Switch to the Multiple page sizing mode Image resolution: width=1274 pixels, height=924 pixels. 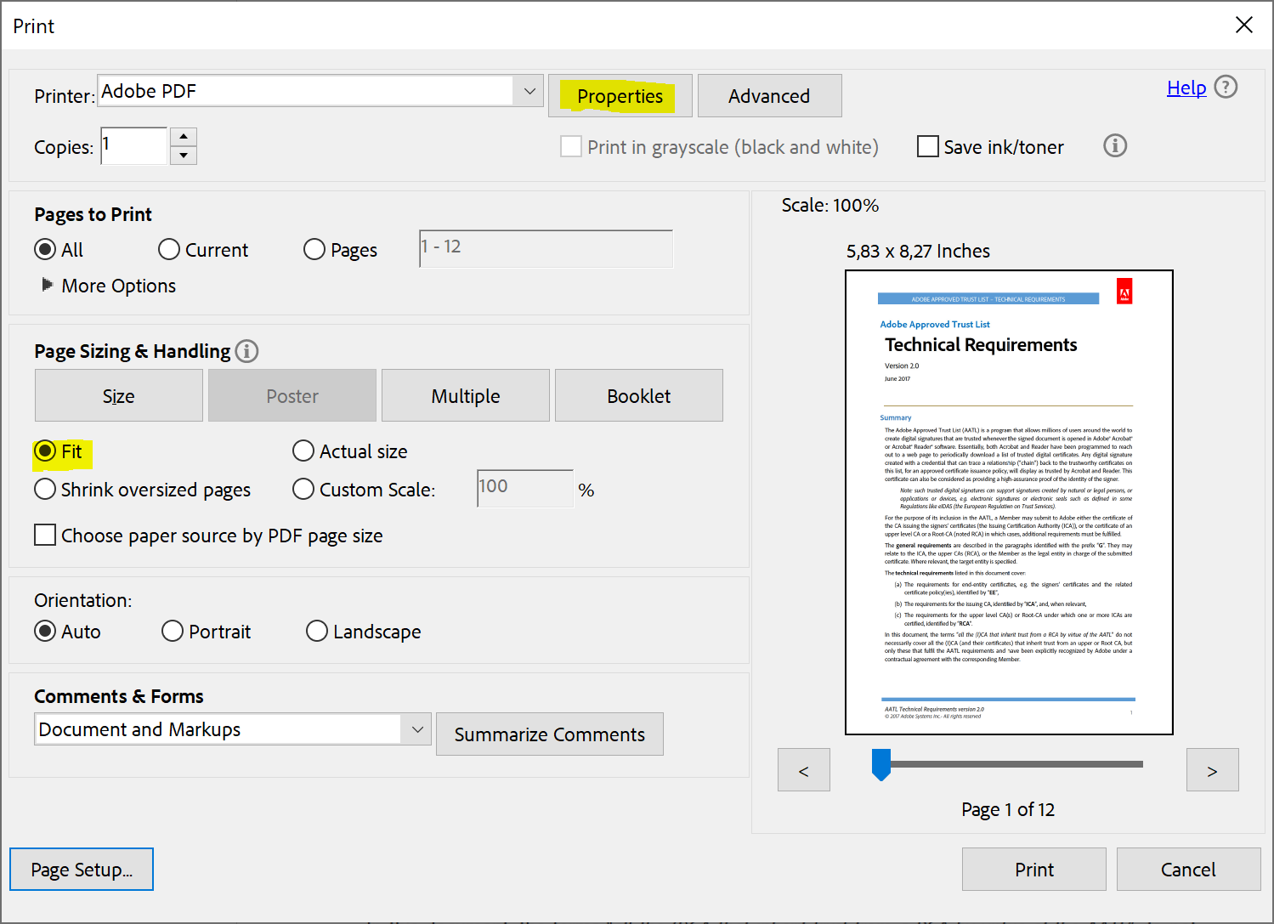click(x=465, y=395)
